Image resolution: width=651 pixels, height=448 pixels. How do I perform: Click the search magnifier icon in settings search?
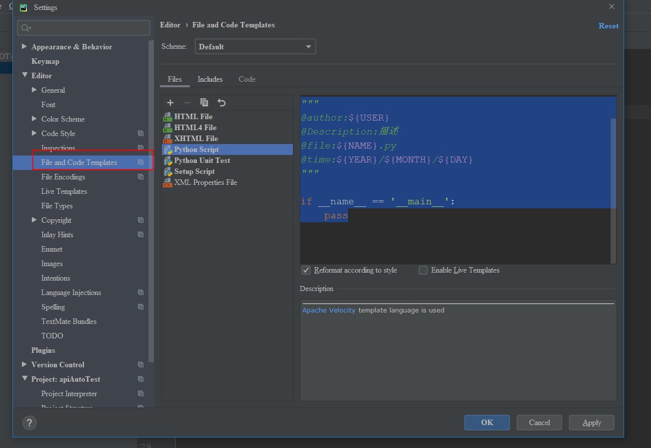click(x=26, y=28)
